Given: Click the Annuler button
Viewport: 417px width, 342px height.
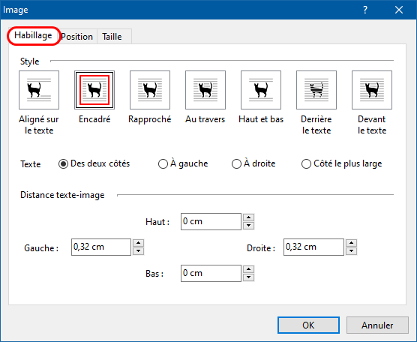Looking at the screenshot, I should pyautogui.click(x=377, y=325).
